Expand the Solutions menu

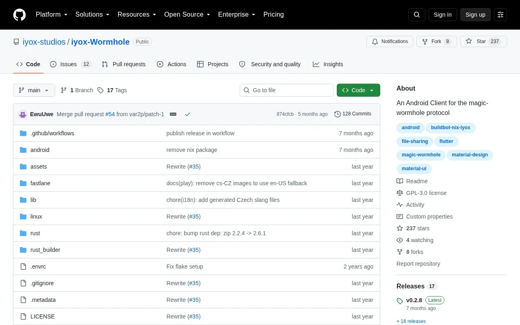[x=92, y=15]
